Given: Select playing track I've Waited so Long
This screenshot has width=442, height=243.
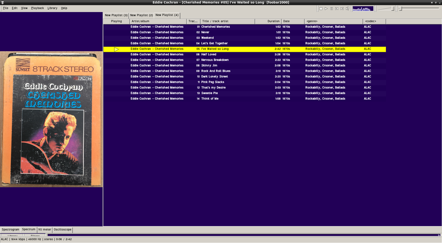Looking at the screenshot, I should tap(215, 49).
